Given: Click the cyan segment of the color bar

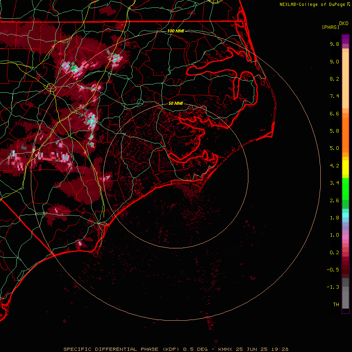Looking at the screenshot, I should (x=345, y=215).
